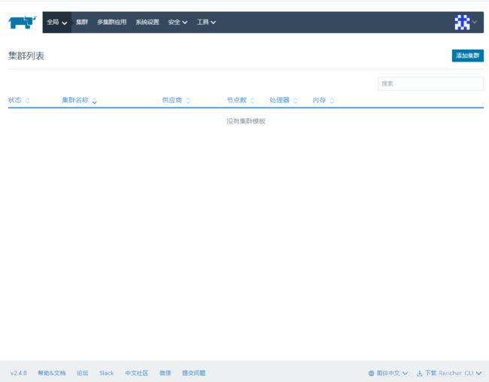
Task: Sort the table by 处理器 column
Action: click(x=284, y=100)
